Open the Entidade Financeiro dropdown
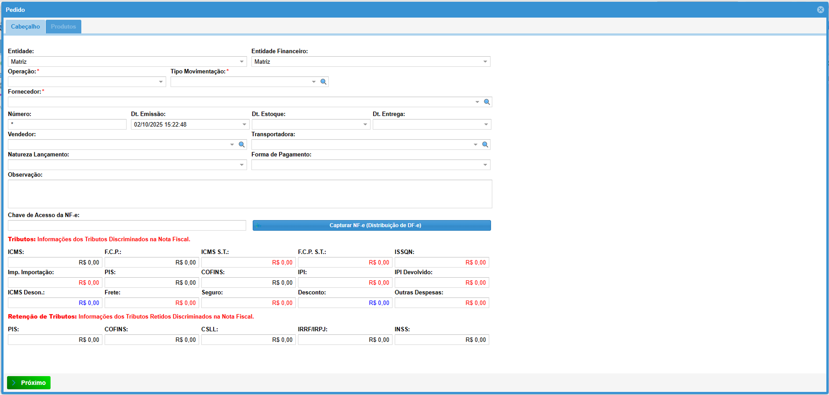This screenshot has width=829, height=395. click(485, 62)
